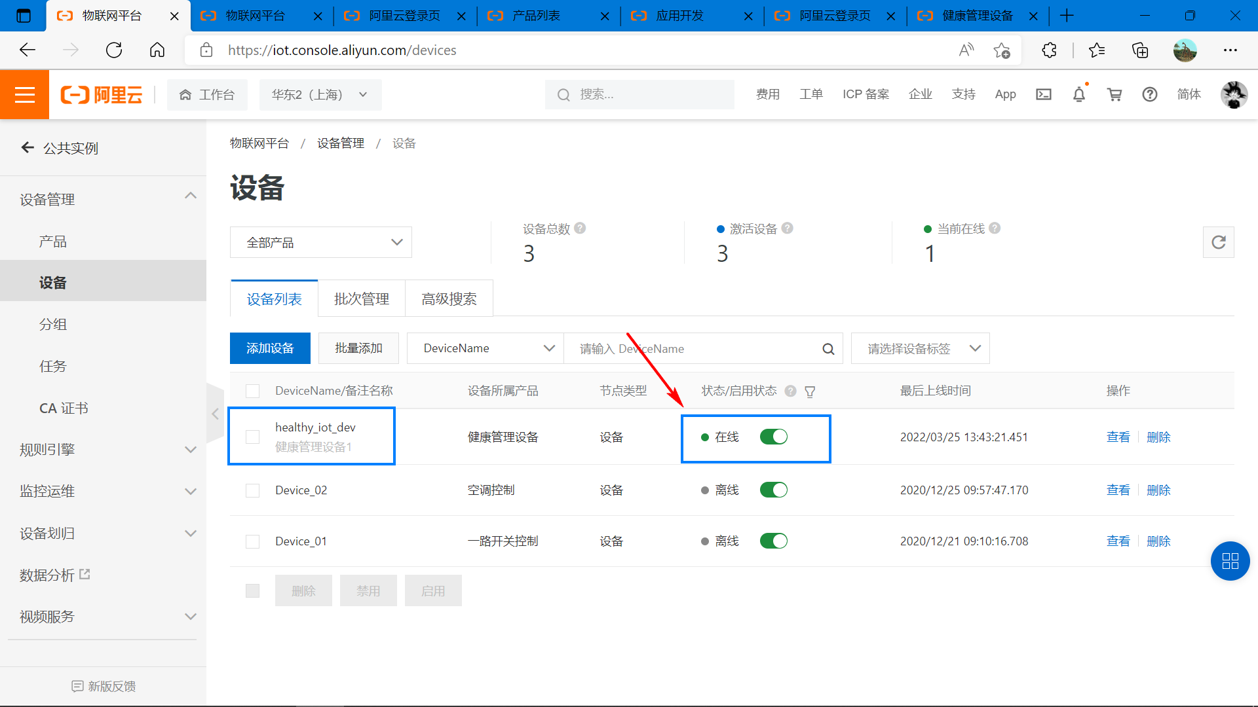
Task: Click the Aliyun logo
Action: pos(102,95)
